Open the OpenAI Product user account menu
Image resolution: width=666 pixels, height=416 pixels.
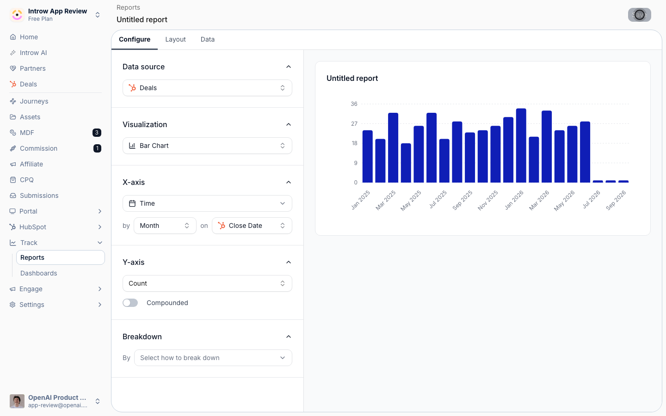pos(55,401)
